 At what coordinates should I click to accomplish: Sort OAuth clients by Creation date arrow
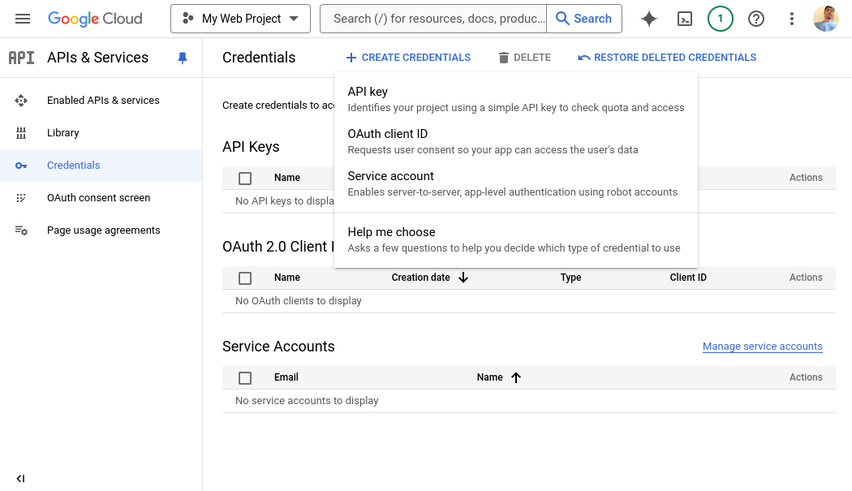tap(463, 278)
